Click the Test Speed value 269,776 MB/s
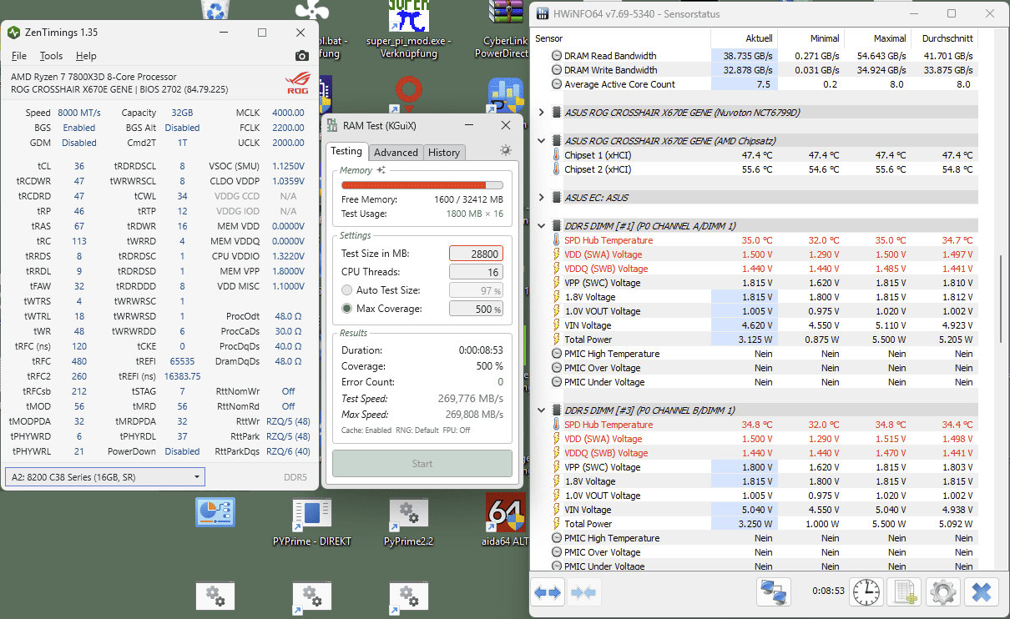Screen dimensions: 1010x619 pyautogui.click(x=471, y=399)
